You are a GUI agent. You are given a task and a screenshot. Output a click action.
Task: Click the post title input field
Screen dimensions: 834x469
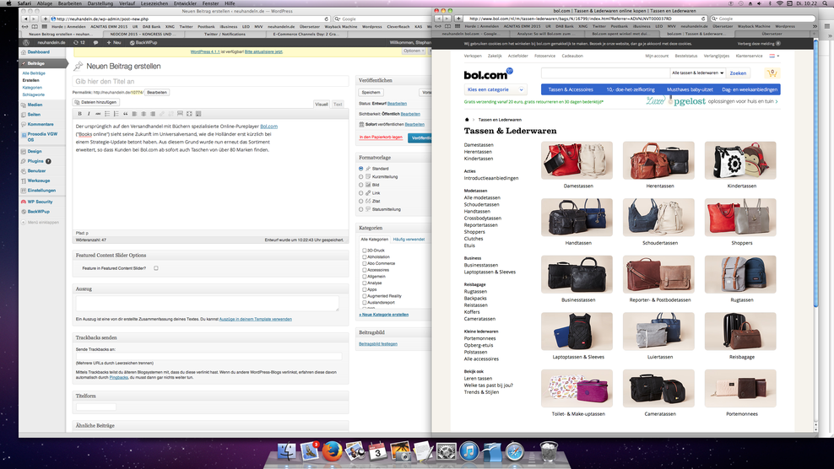210,81
